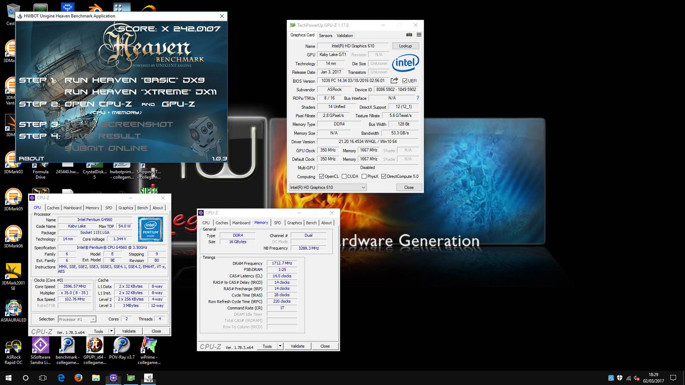Launch 3DMark2001 SE from desktop
Image resolution: width=685 pixels, height=385 pixels.
click(13, 277)
